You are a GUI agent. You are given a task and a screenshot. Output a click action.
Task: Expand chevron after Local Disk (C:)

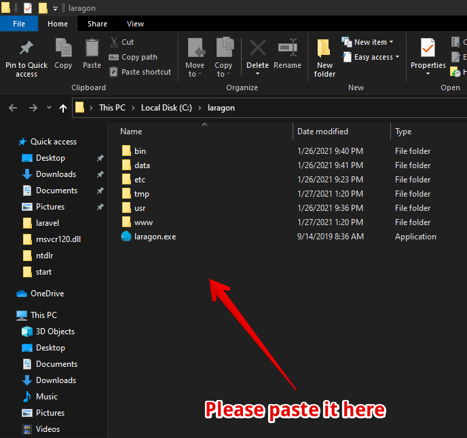point(200,108)
